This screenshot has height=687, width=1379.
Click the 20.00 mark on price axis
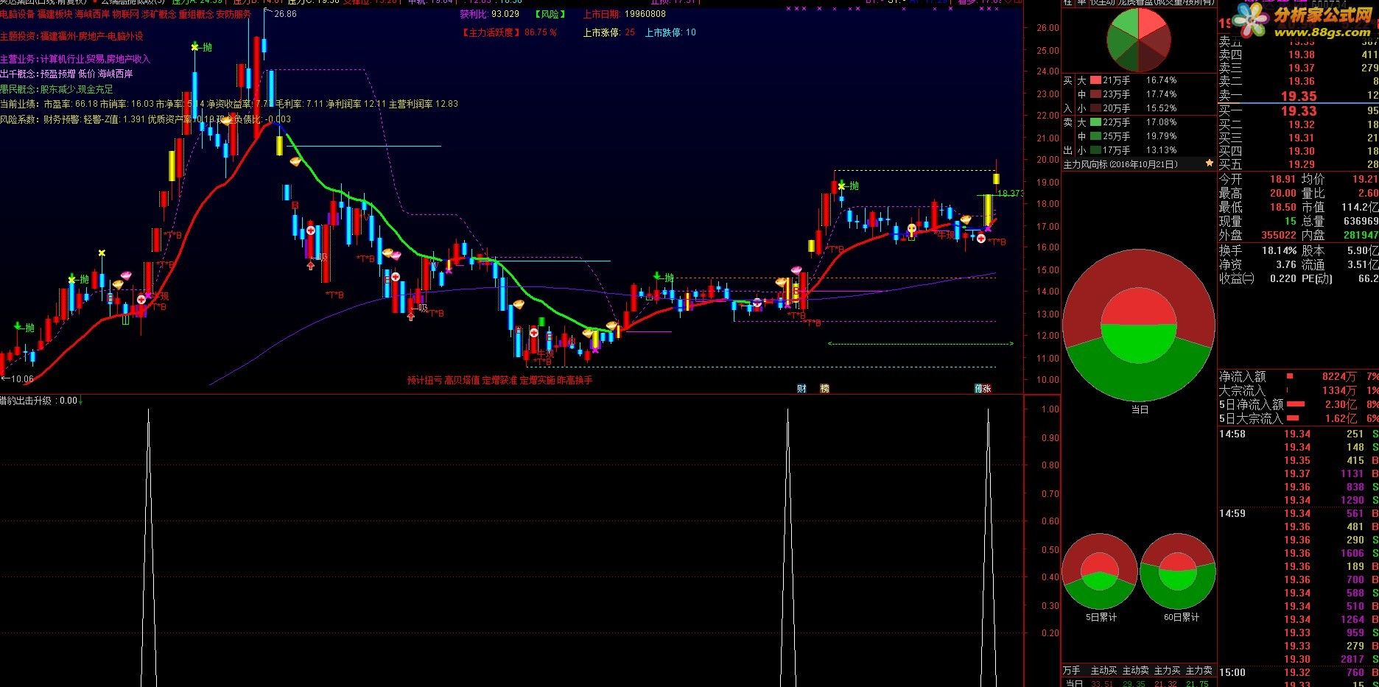(x=1048, y=159)
